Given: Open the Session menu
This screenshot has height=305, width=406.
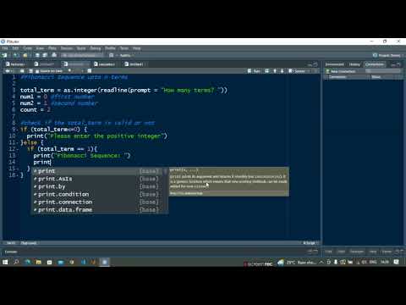Looking at the screenshot, I should (x=67, y=48).
